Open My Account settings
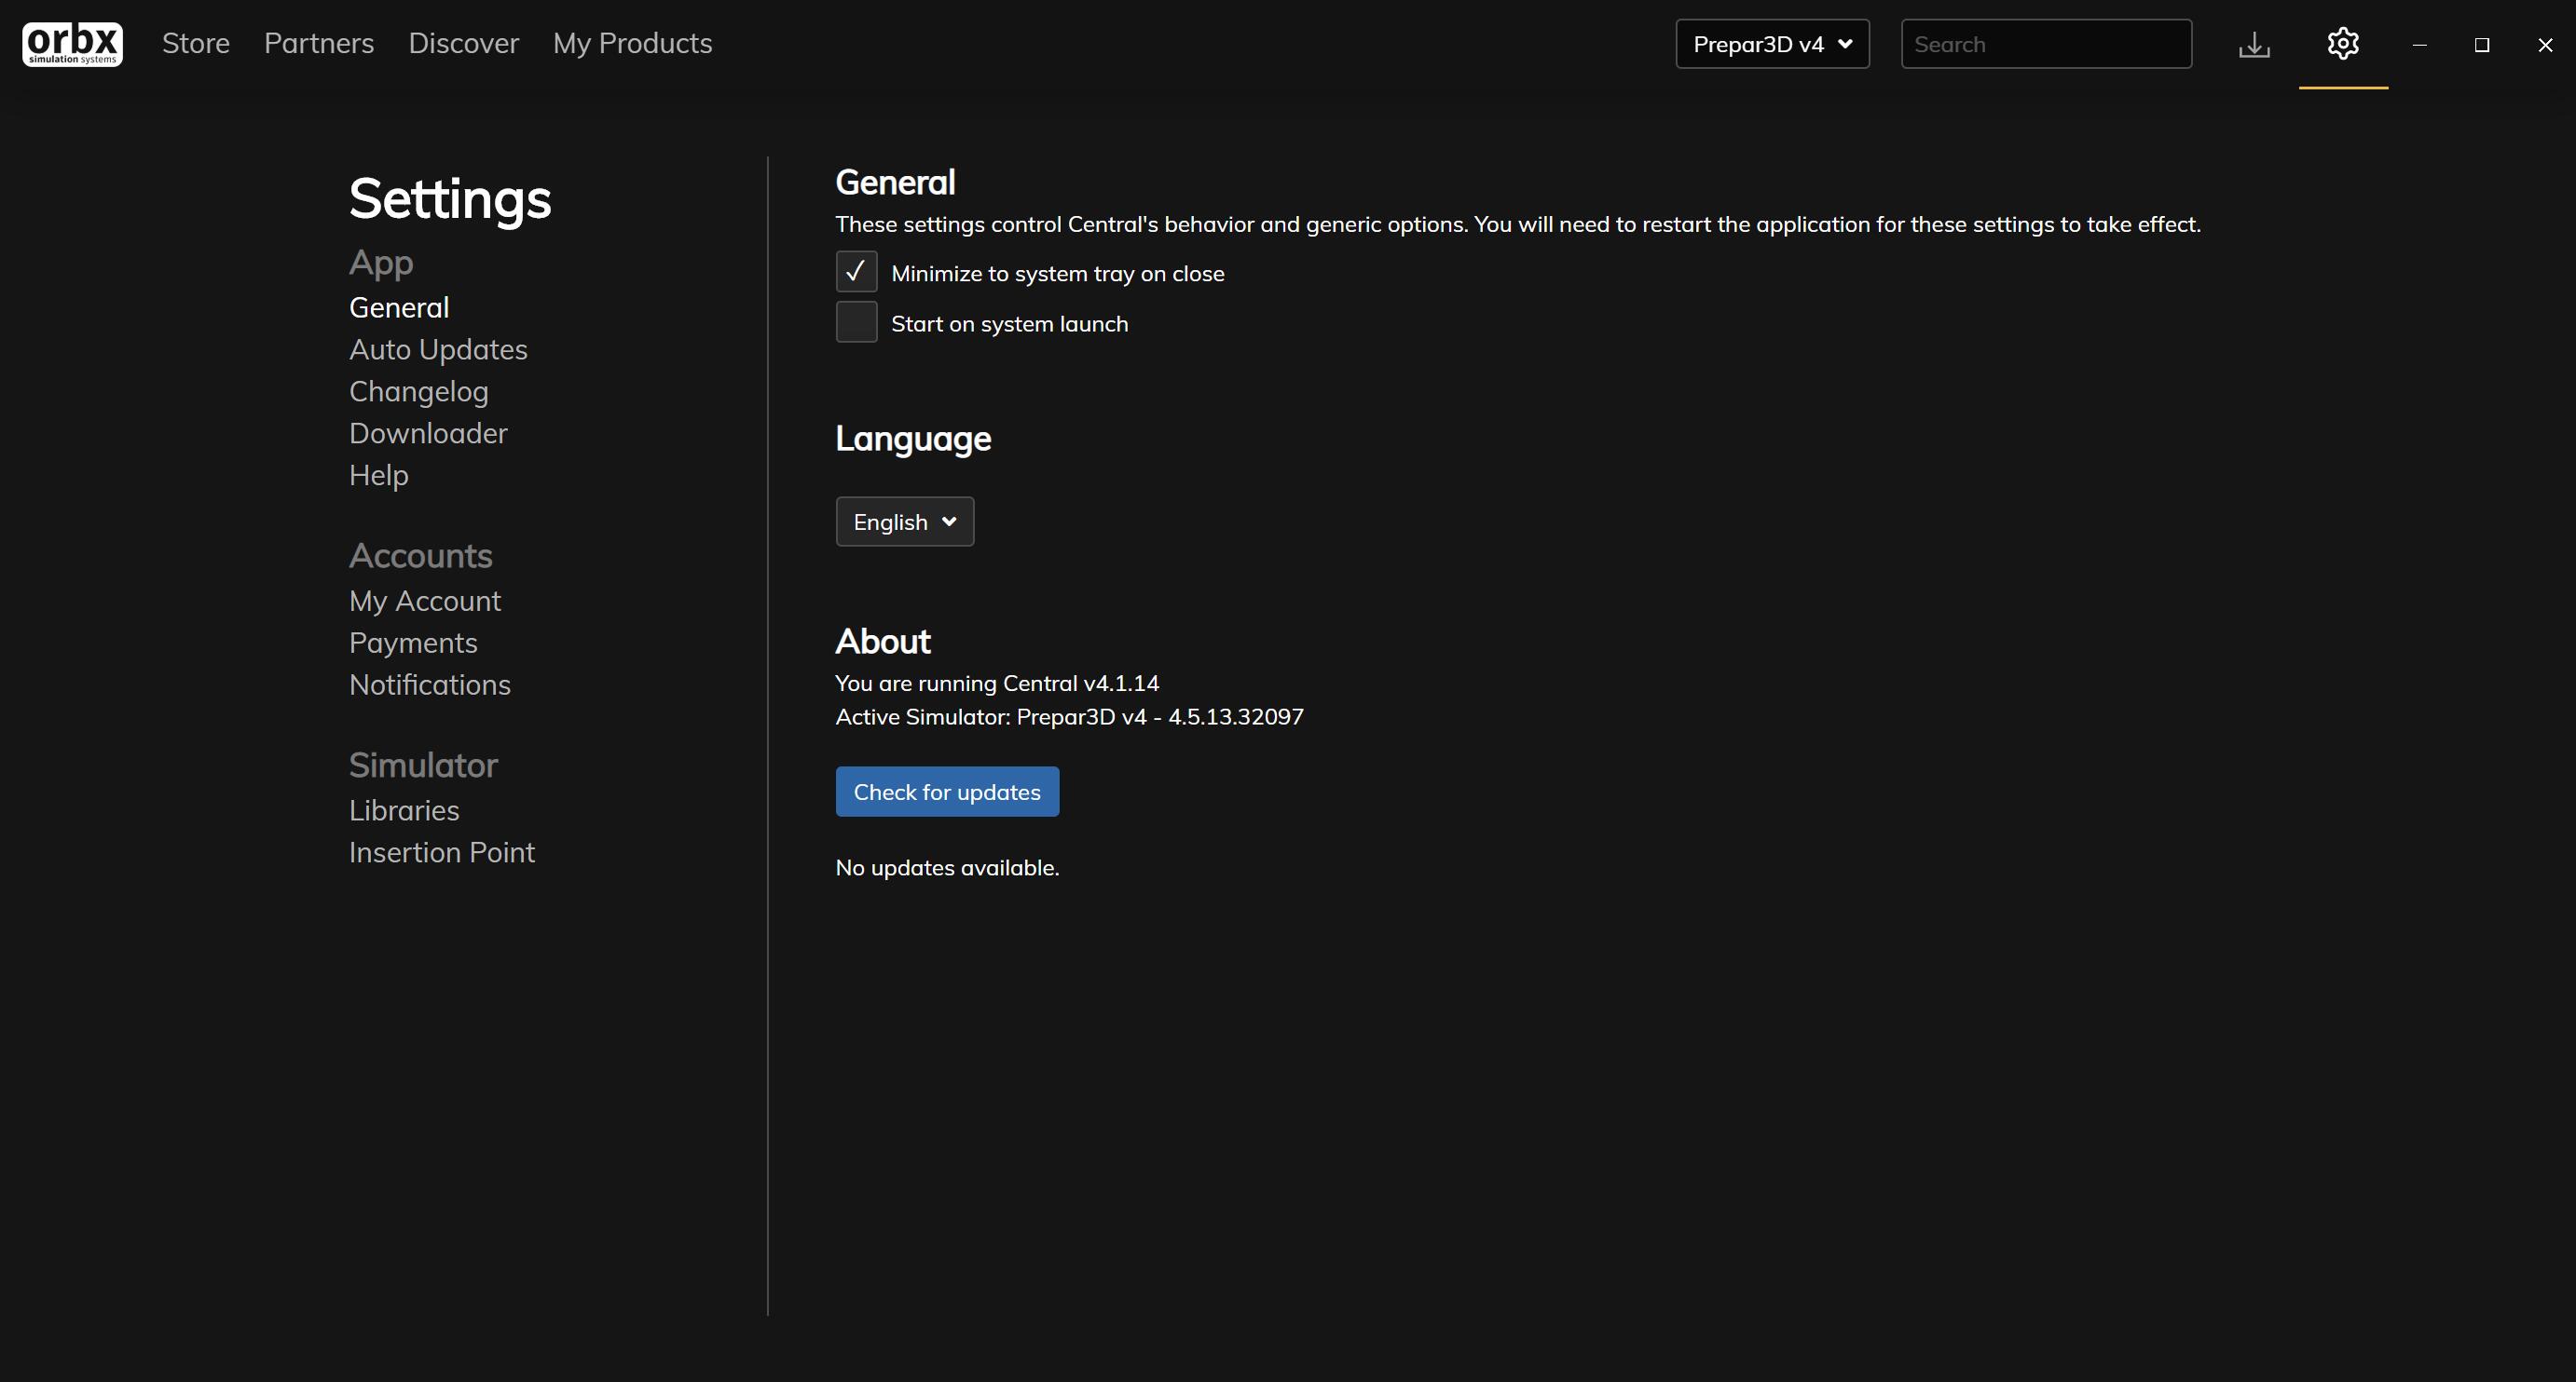This screenshot has width=2576, height=1382. tap(424, 601)
